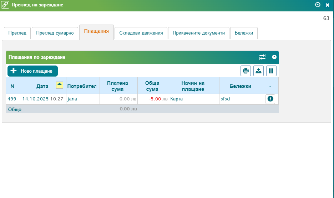Click the Обща сума column header
The width and height of the screenshot is (334, 198).
coord(152,86)
